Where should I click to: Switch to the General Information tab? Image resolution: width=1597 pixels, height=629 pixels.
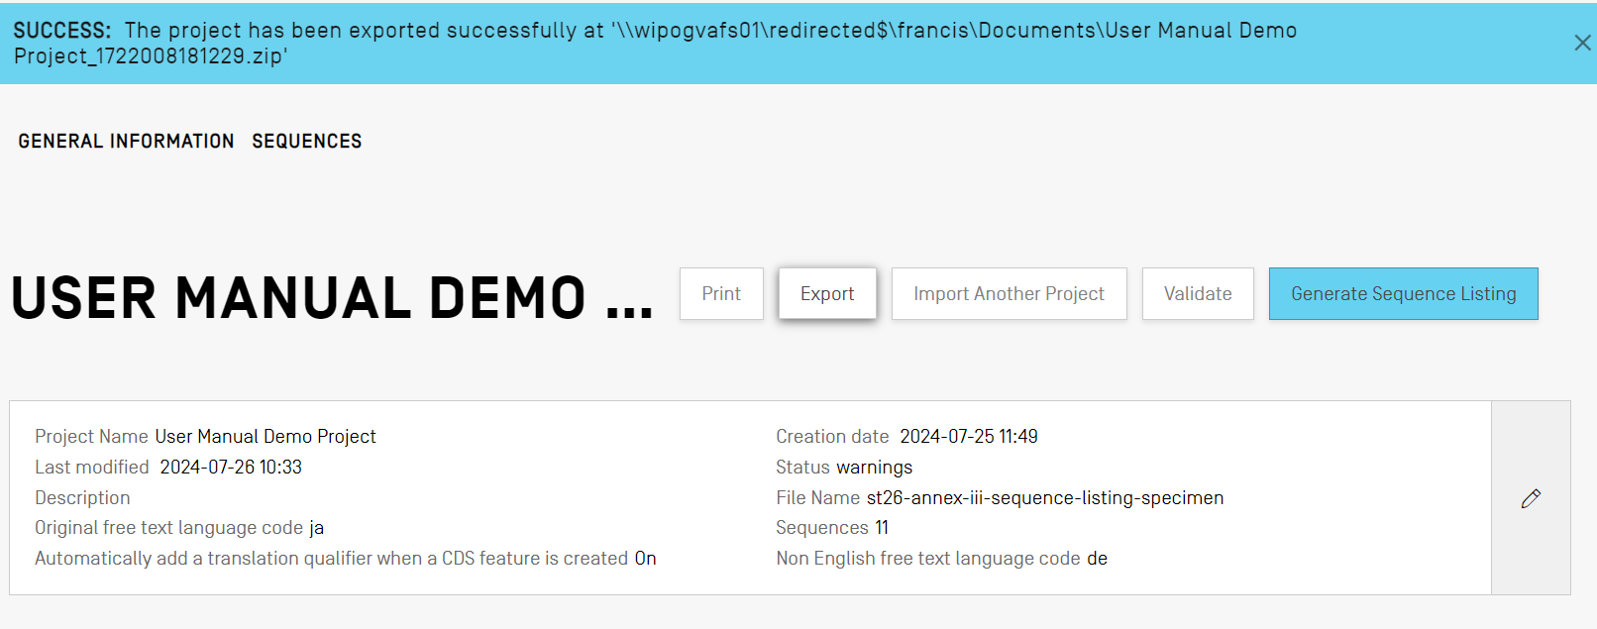(x=126, y=142)
